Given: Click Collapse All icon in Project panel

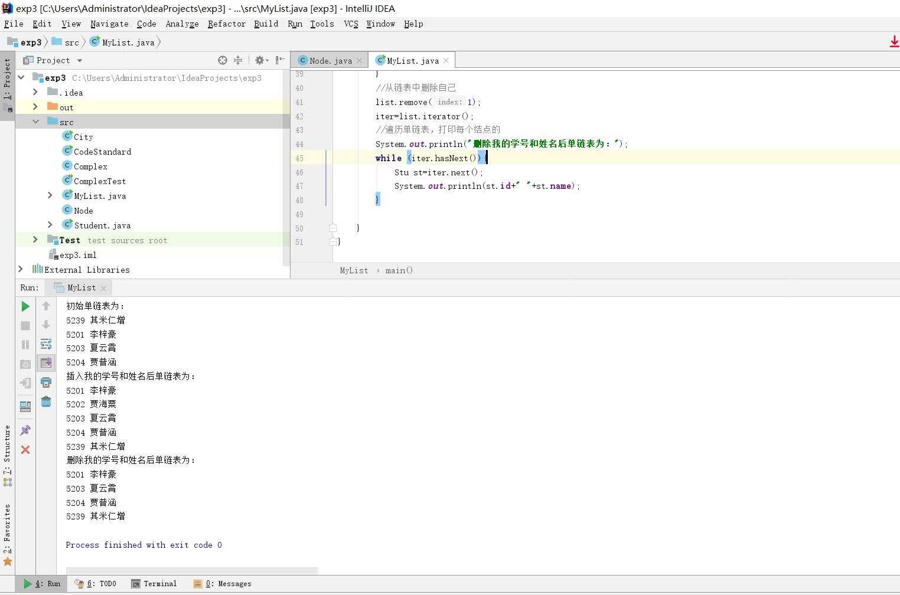Looking at the screenshot, I should 238,60.
